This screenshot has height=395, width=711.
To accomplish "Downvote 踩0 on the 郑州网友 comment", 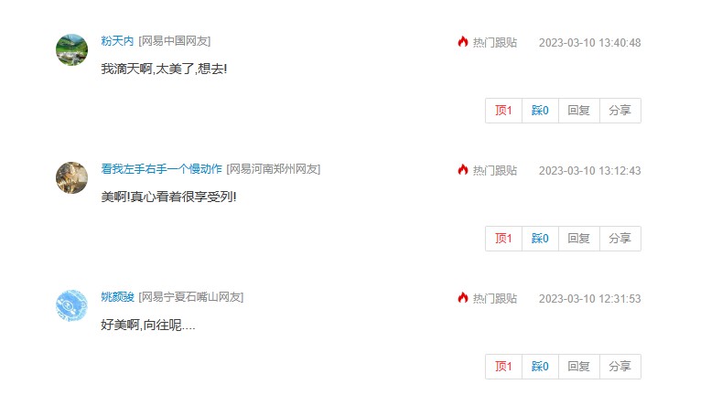I will [x=540, y=239].
